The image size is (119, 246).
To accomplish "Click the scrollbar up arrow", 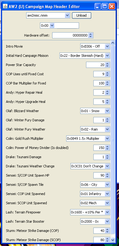I will (113, 43).
